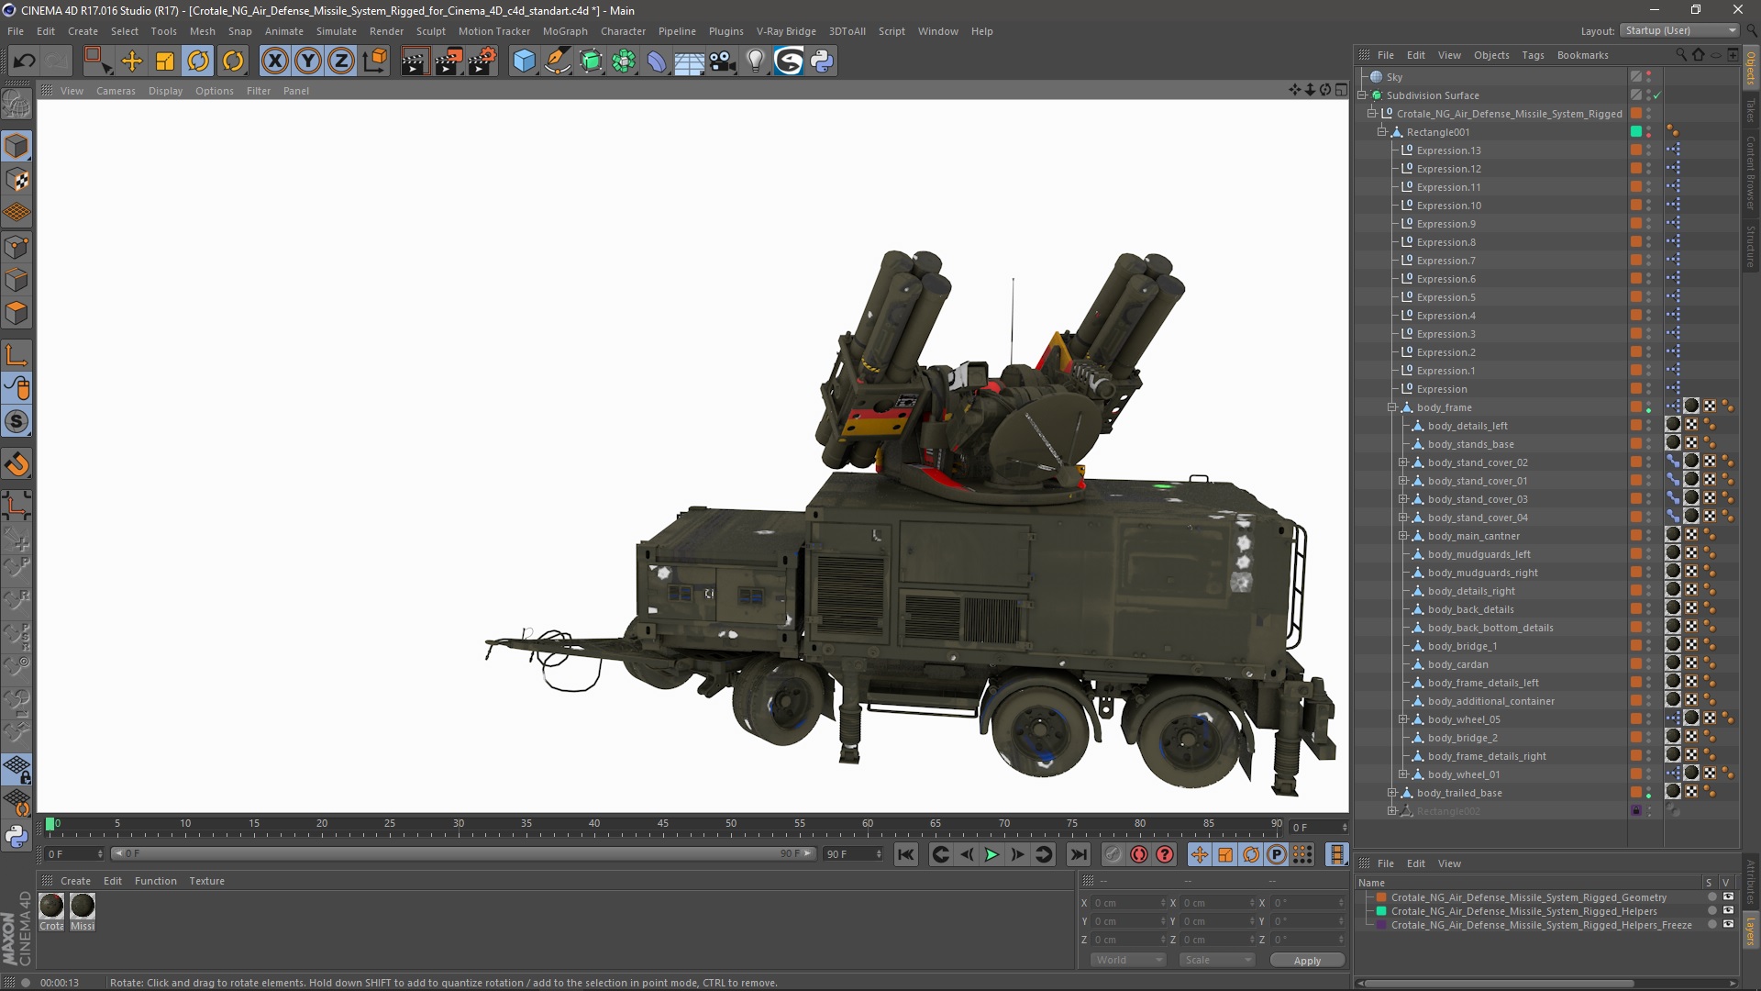Add a Cube primitive object
1761x991 pixels.
point(524,61)
